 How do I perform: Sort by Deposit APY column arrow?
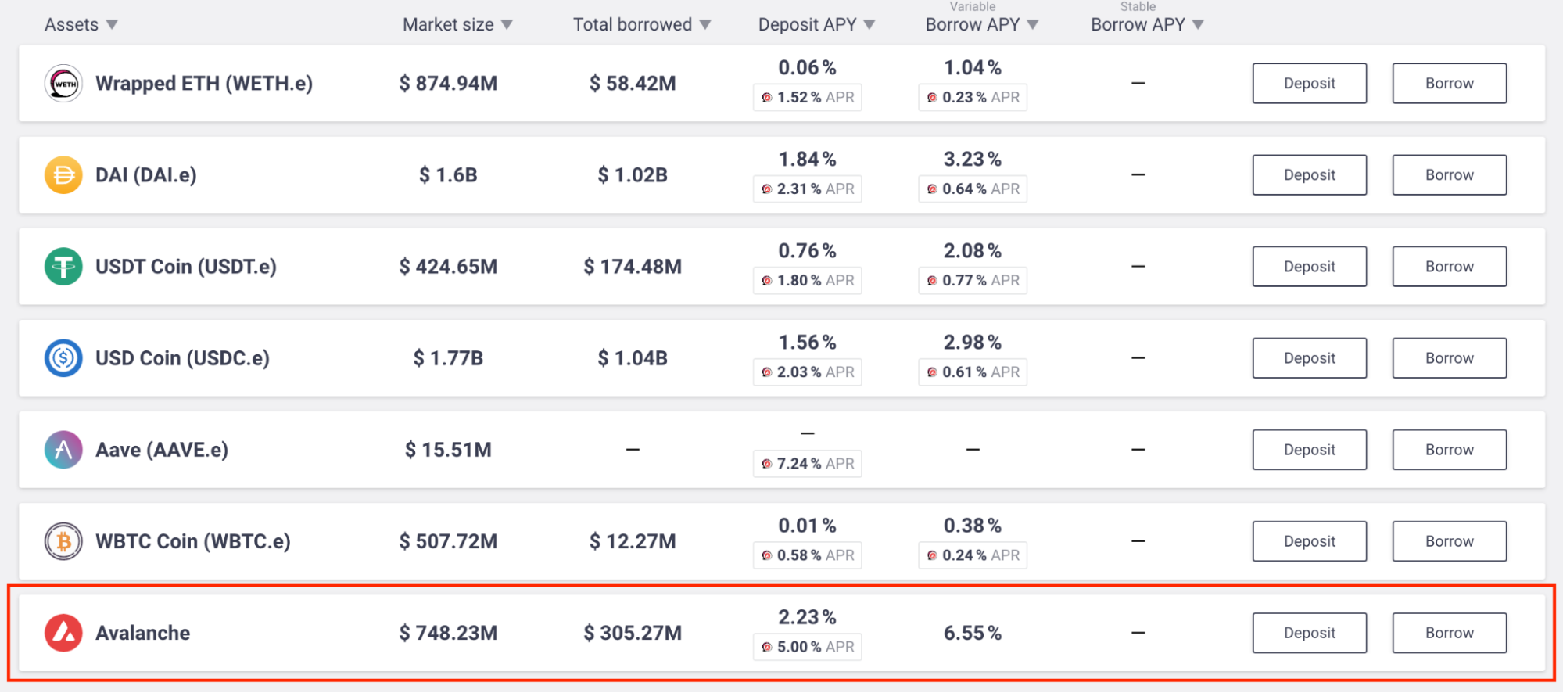869,25
